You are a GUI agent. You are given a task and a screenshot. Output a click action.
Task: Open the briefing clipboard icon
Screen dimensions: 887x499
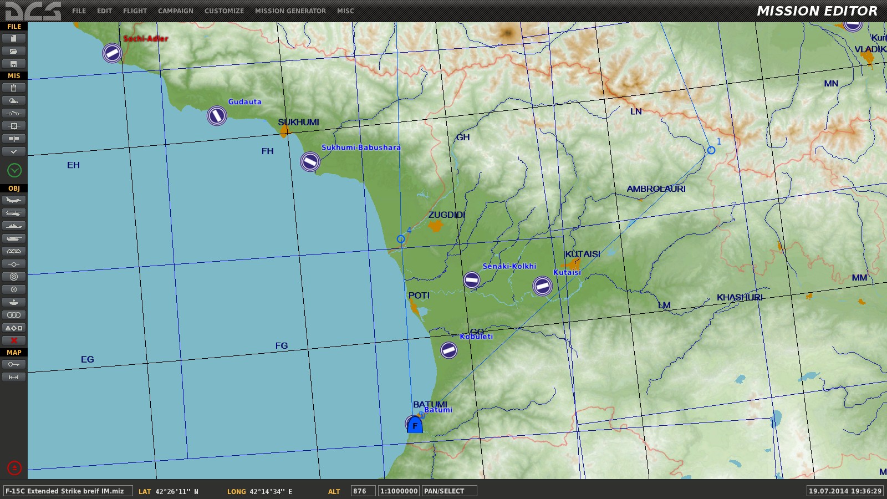[14, 88]
